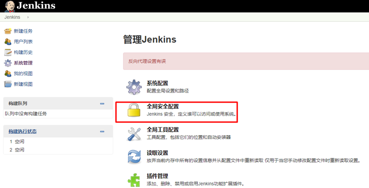Open 读取设置

(x=158, y=153)
